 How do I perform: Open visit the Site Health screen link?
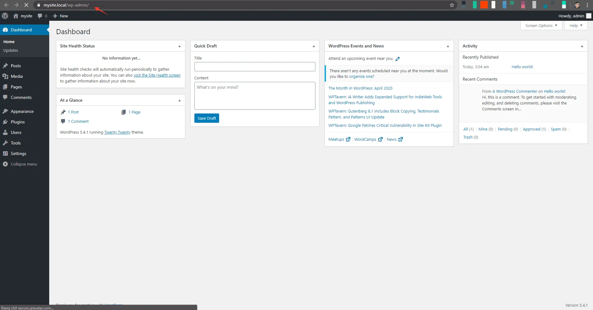pyautogui.click(x=157, y=75)
